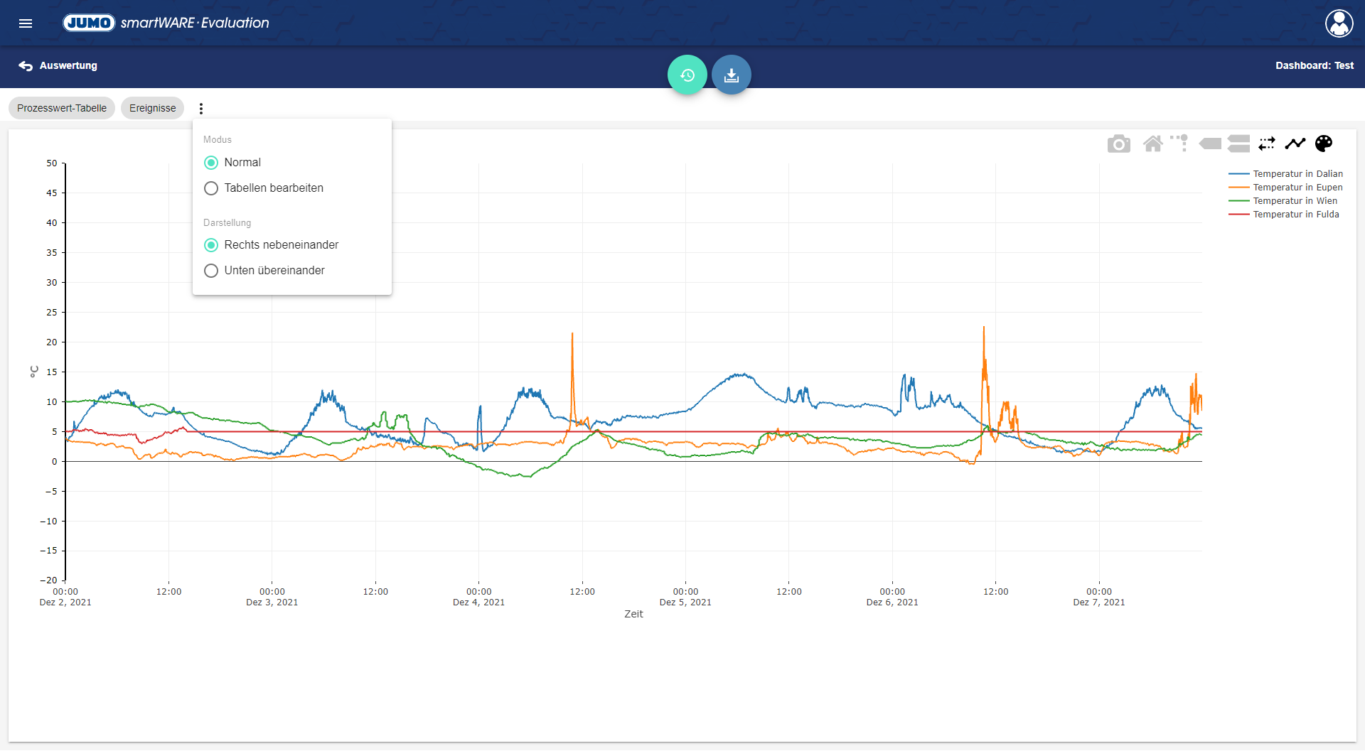This screenshot has width=1365, height=751.
Task: Choose Unten übereinander layout option
Action: (x=211, y=271)
